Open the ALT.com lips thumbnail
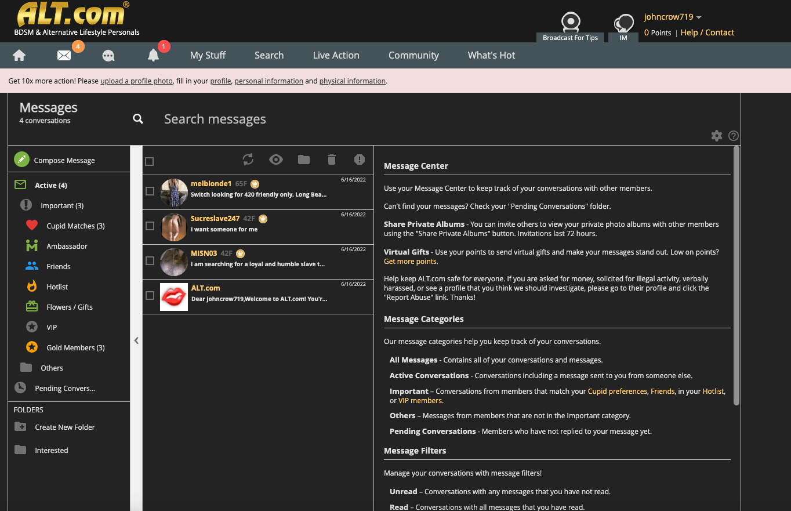The height and width of the screenshot is (511, 791). [174, 297]
